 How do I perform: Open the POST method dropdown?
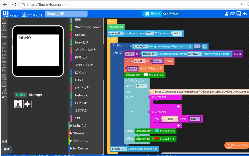tap(142, 86)
